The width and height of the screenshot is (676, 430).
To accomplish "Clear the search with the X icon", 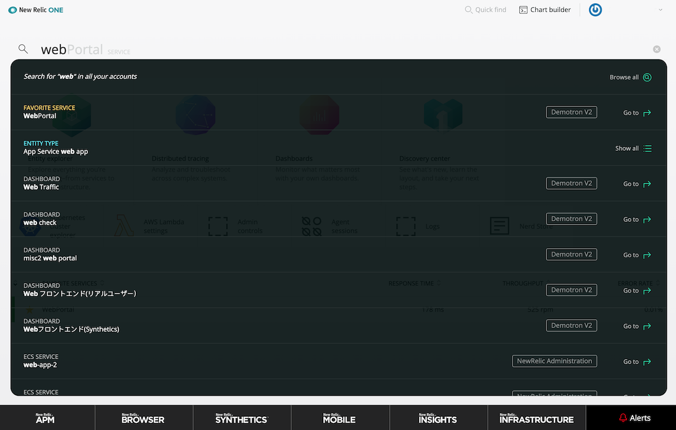I will (x=657, y=50).
